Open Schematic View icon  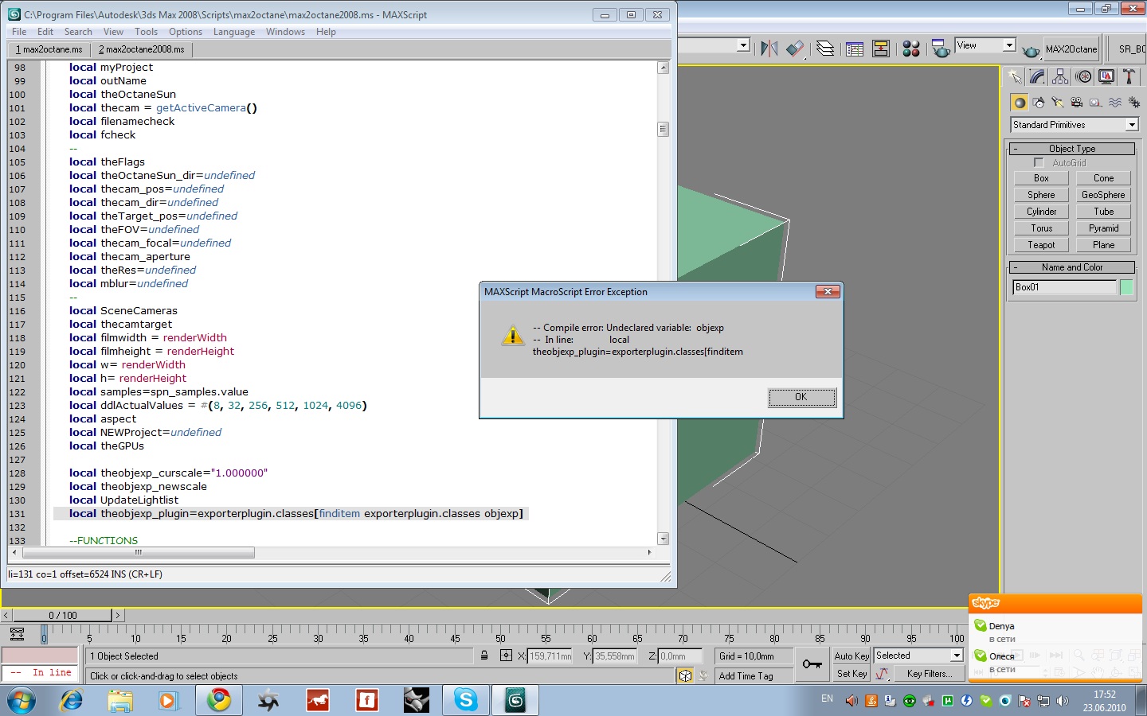click(x=881, y=49)
